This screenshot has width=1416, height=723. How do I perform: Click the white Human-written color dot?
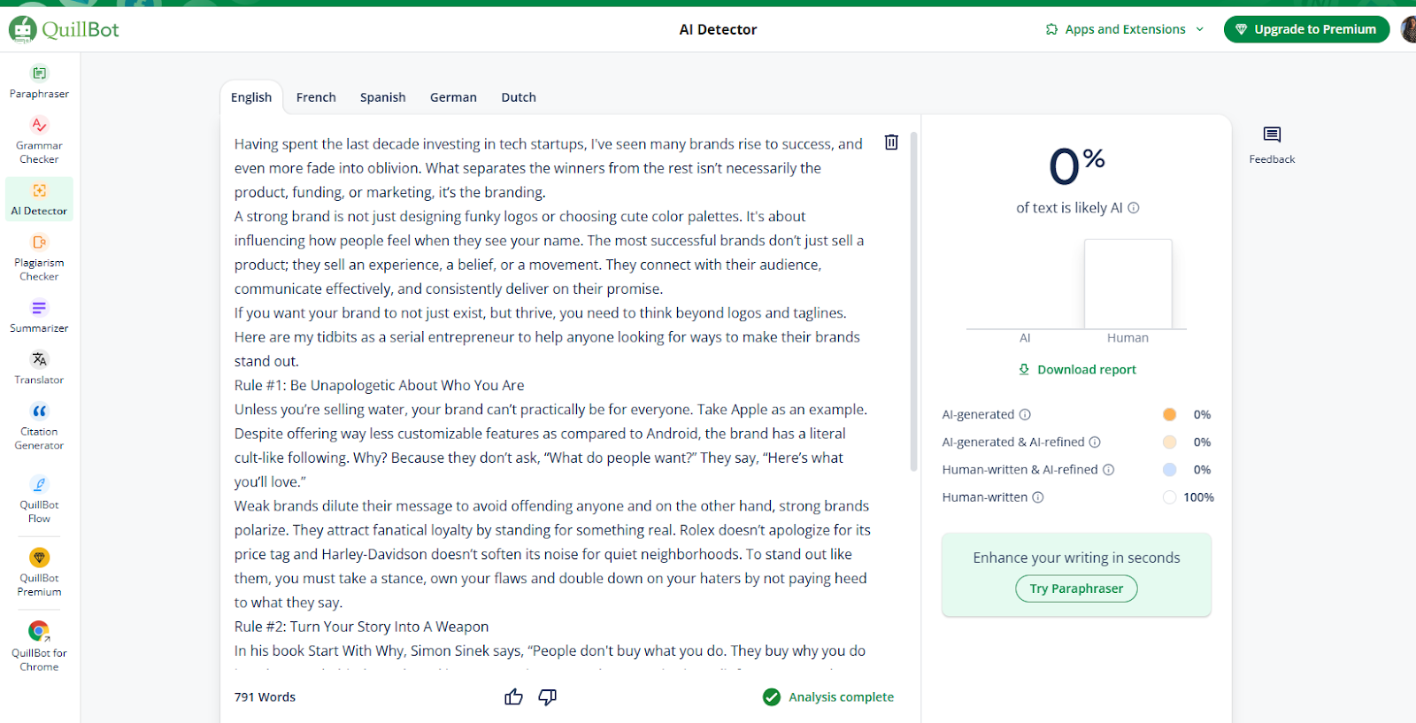coord(1169,497)
